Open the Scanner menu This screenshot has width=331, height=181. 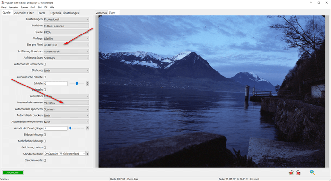[x=24, y=7]
